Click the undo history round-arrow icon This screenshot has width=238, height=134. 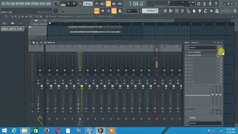coord(199,4)
